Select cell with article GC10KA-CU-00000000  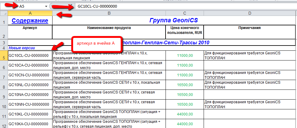tap(30, 124)
